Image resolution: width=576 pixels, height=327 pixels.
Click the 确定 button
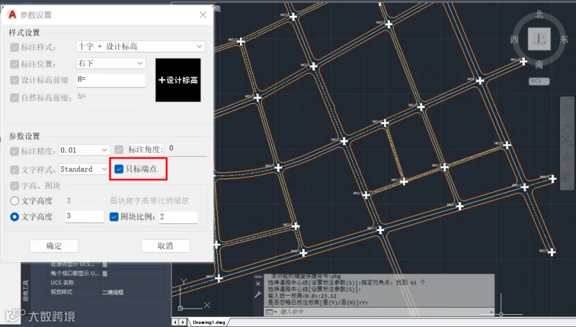click(54, 246)
